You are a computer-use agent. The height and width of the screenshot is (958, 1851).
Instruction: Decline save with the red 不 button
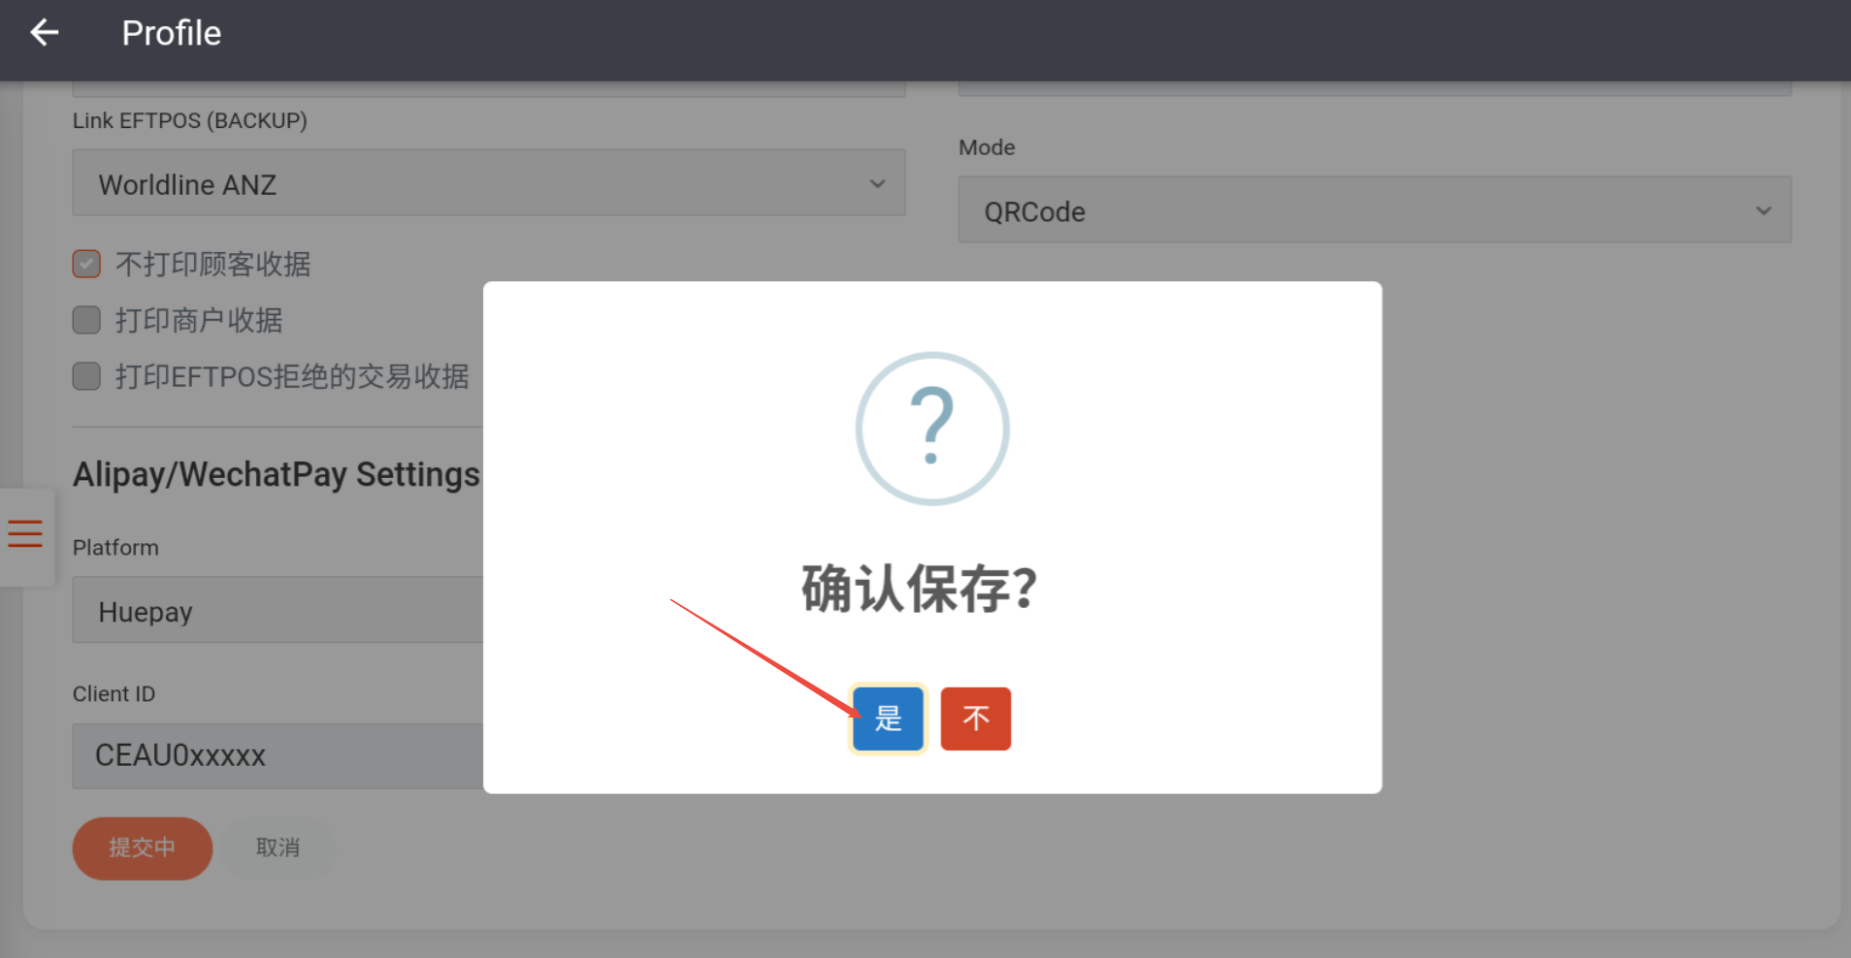pos(975,718)
